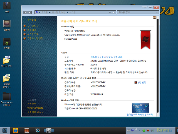
Task: Open 원격 설정 from the sidebar
Action: click(x=32, y=30)
